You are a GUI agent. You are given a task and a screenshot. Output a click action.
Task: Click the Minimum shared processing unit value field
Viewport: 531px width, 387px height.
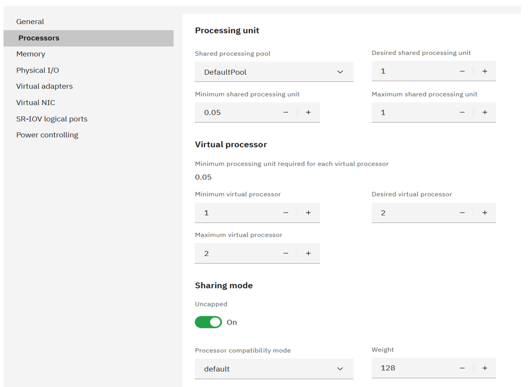(234, 112)
